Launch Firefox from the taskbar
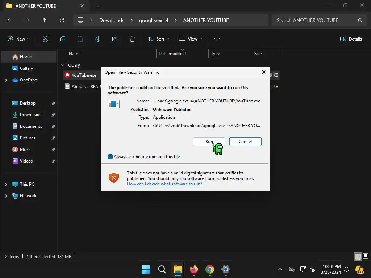371x278 pixels. point(194,269)
